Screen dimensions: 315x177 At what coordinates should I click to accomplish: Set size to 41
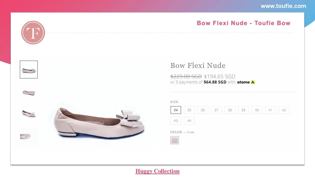coord(270,110)
